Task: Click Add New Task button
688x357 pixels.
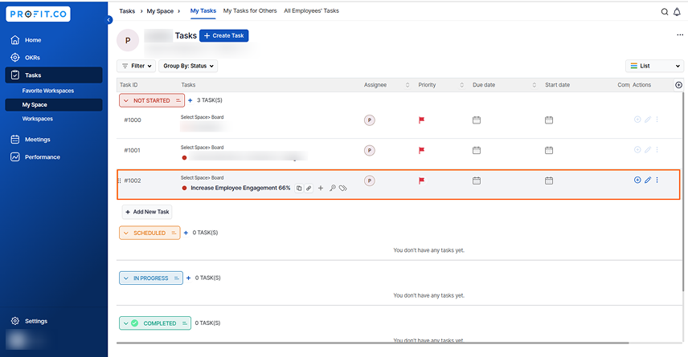Action: pyautogui.click(x=147, y=212)
